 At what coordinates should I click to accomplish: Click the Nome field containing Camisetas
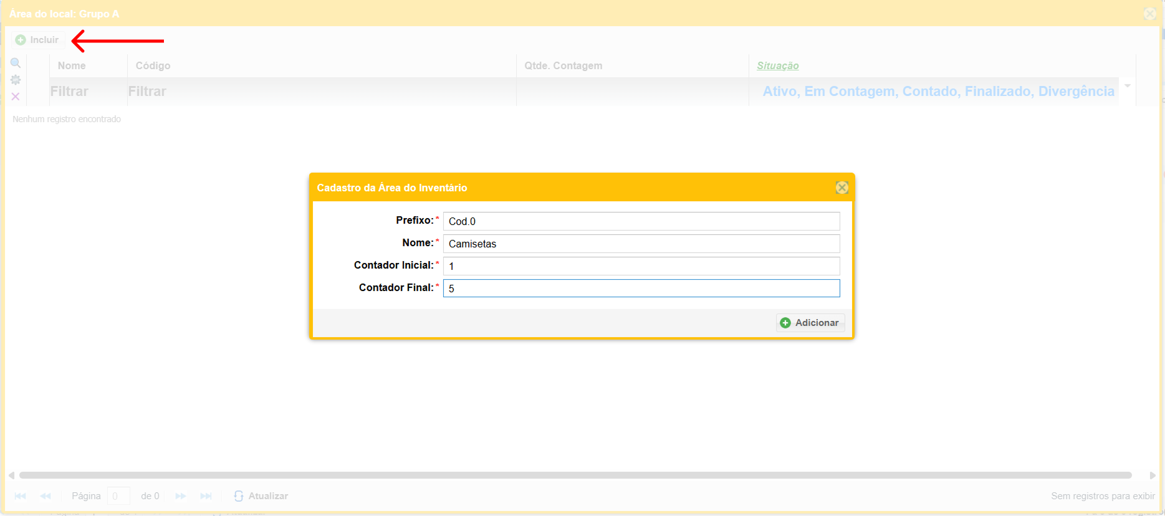point(641,244)
